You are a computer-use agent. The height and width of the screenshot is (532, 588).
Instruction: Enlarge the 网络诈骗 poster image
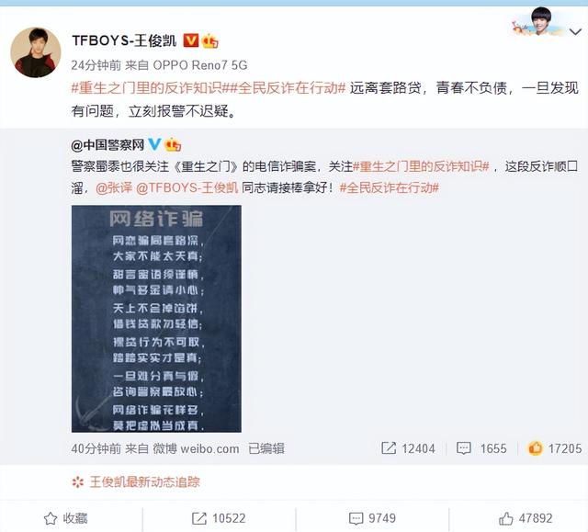[156, 319]
